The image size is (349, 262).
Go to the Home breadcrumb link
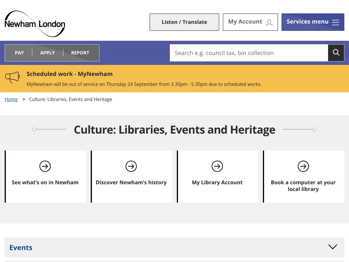[11, 99]
